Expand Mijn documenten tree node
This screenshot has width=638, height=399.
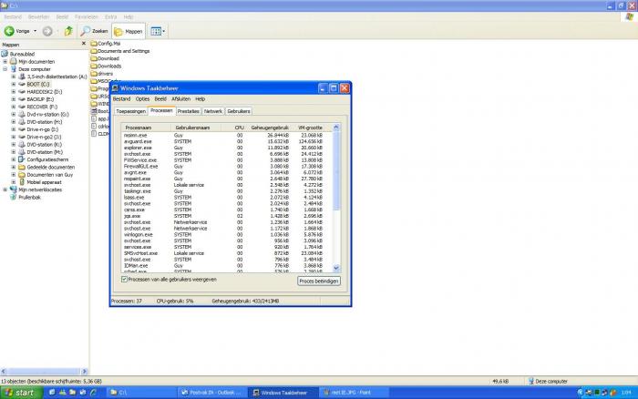(5, 62)
